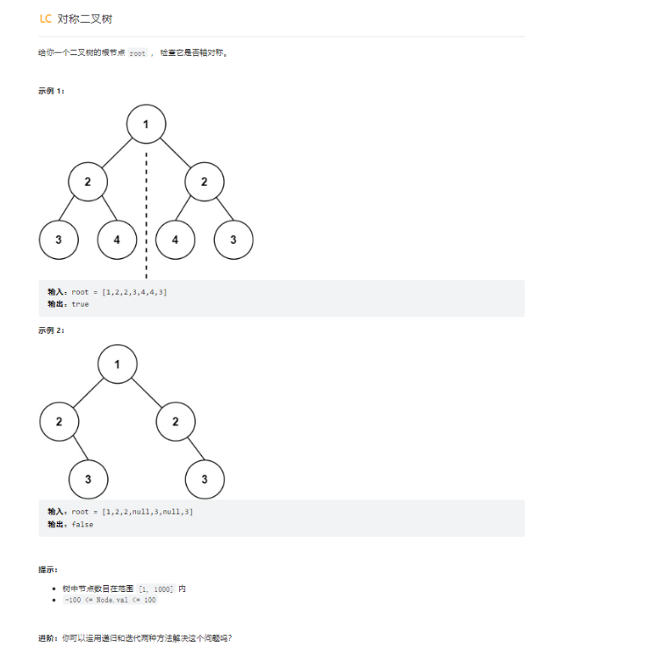Click the input line with null values

120,511
